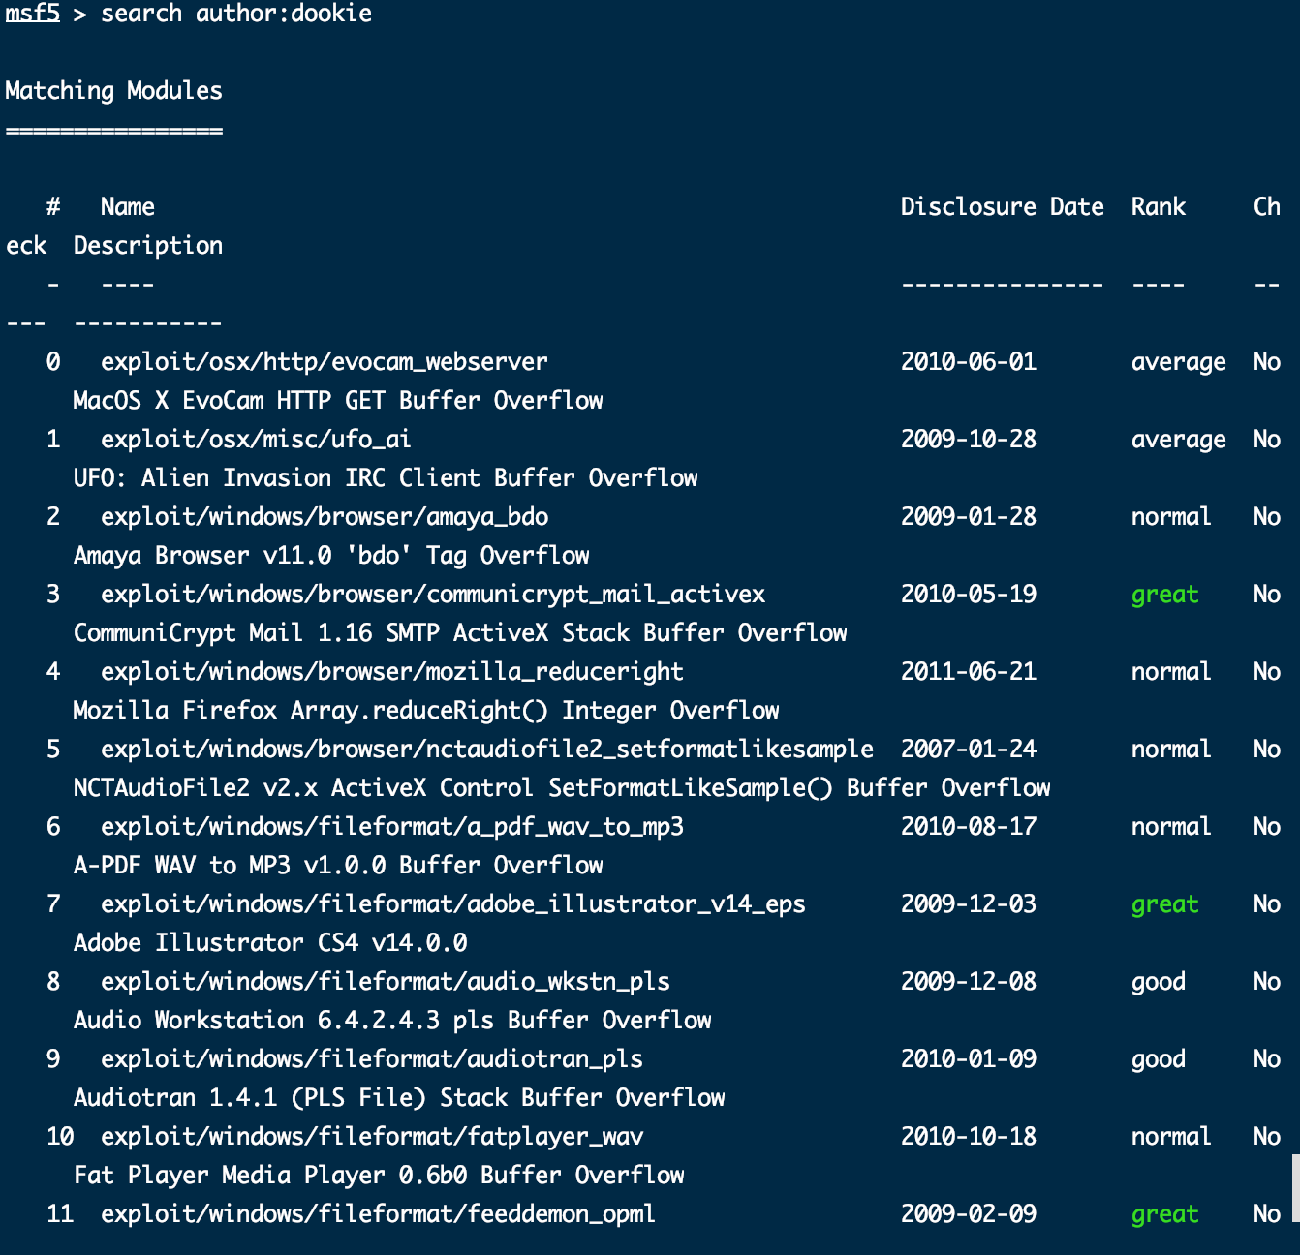Select module adobe_illustrator_v14_eps path
1300x1255 pixels.
(x=453, y=904)
